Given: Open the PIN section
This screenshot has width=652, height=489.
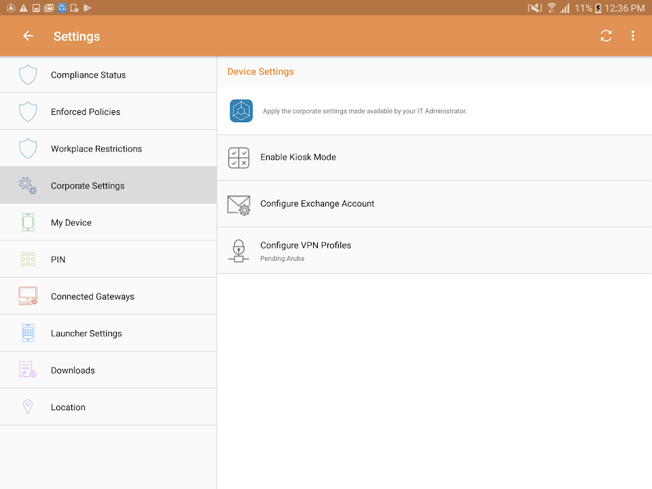Looking at the screenshot, I should pos(108,259).
